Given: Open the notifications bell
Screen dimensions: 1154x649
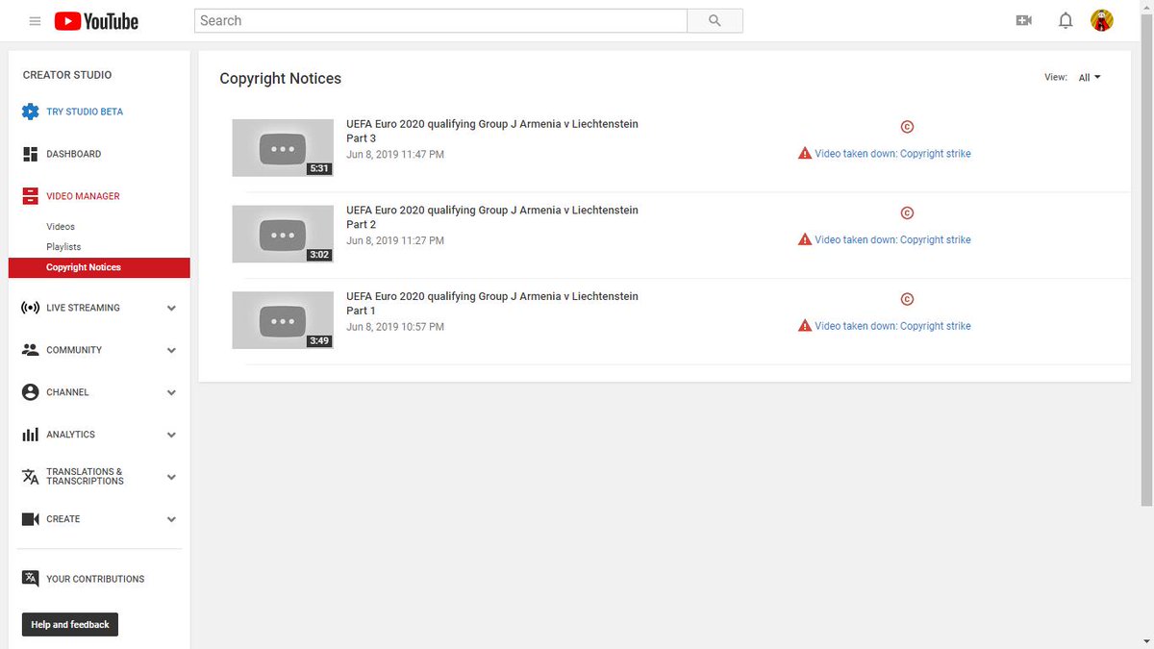Looking at the screenshot, I should (1066, 21).
